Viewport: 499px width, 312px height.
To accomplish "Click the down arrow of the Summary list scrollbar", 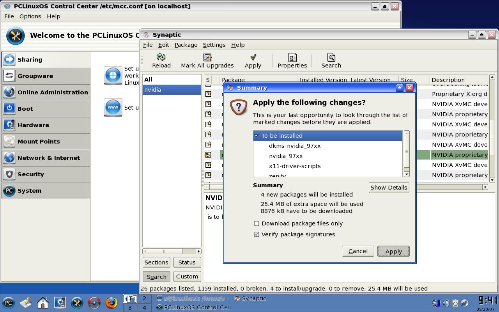I will coord(407,174).
